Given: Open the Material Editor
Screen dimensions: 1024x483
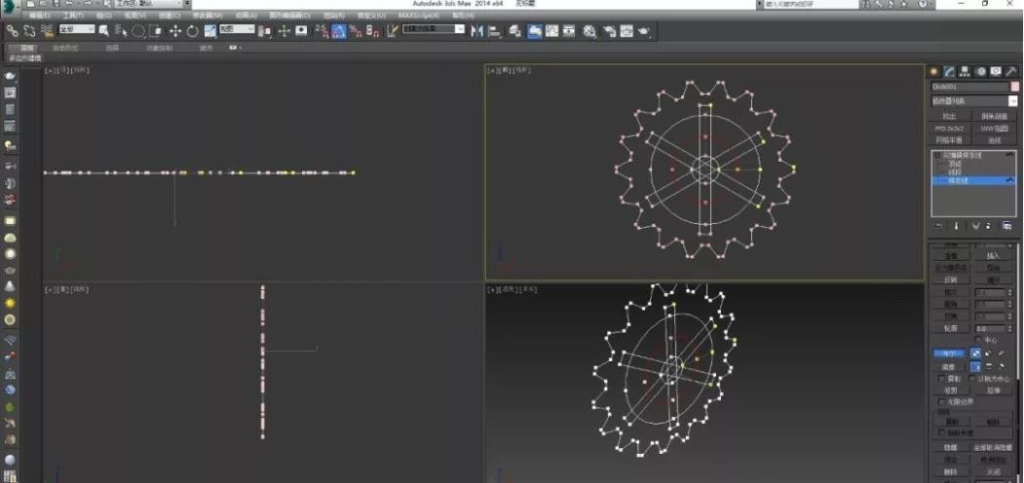Looking at the screenshot, I should click(589, 31).
